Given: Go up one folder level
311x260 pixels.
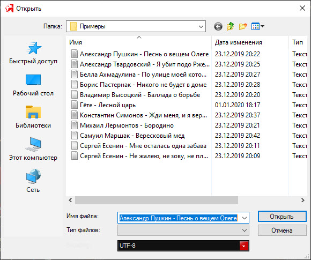Looking at the screenshot, I should [x=230, y=26].
